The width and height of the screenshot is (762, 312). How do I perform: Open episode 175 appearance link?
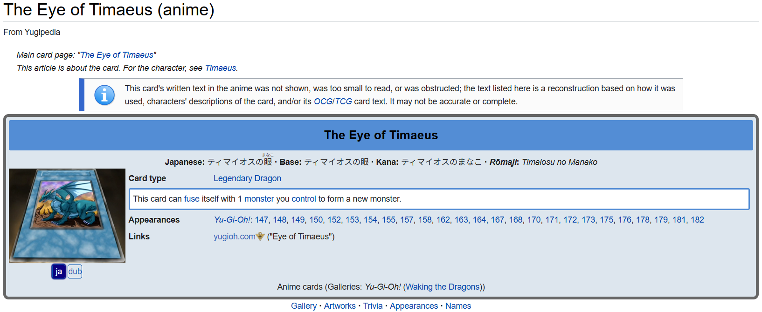pyautogui.click(x=607, y=220)
